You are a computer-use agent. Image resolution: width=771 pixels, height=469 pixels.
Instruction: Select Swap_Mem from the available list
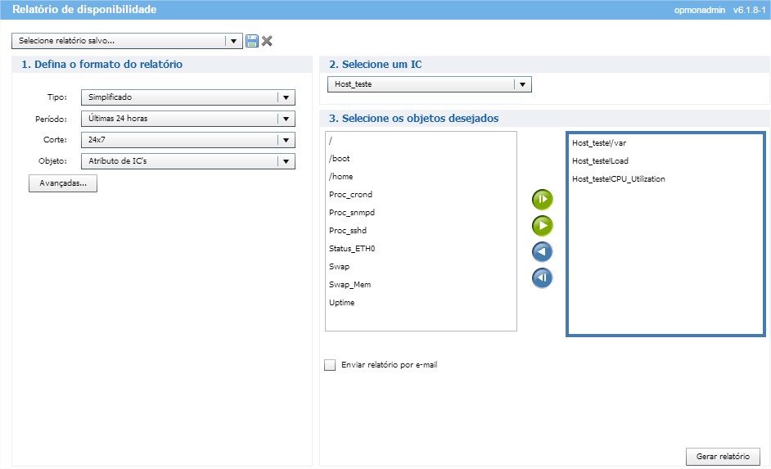(348, 285)
